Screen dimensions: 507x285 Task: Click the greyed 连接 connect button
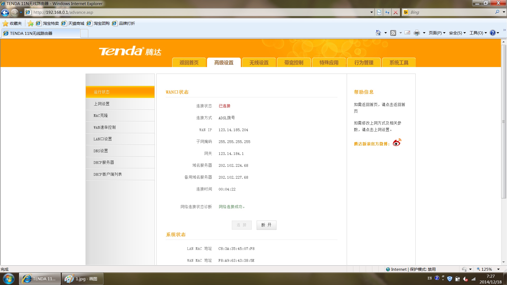point(242,225)
